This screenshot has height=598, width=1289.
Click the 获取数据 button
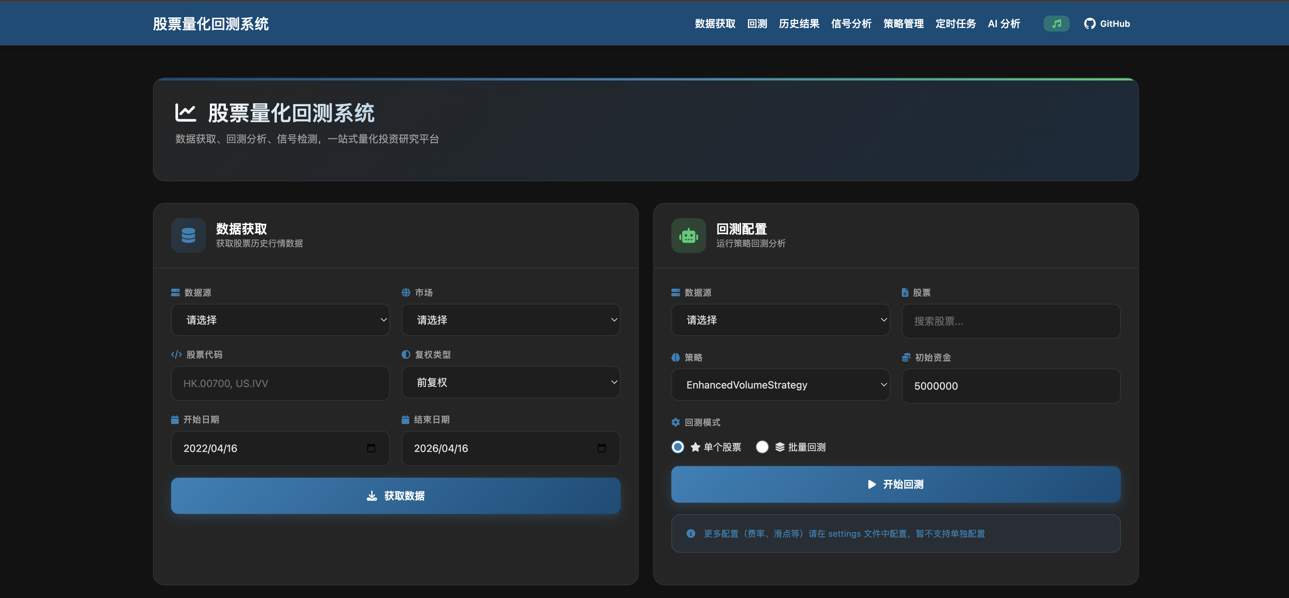(x=395, y=495)
